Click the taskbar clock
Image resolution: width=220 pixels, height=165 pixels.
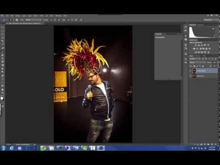click(212, 148)
